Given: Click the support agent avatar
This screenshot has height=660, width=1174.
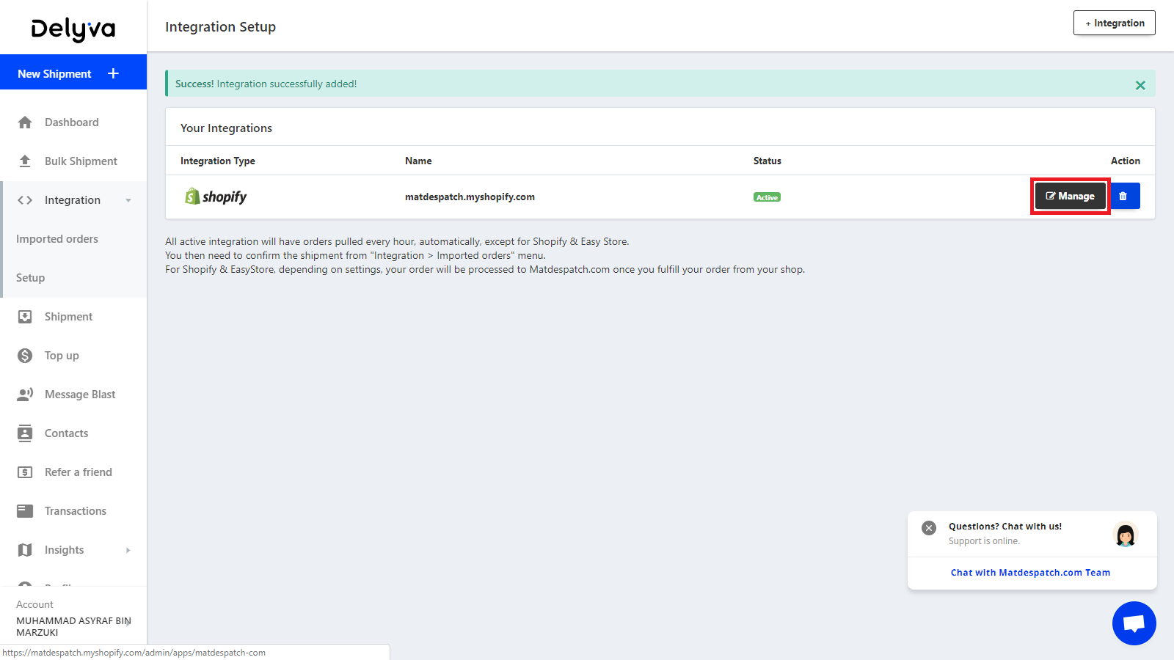Looking at the screenshot, I should coord(1126,534).
